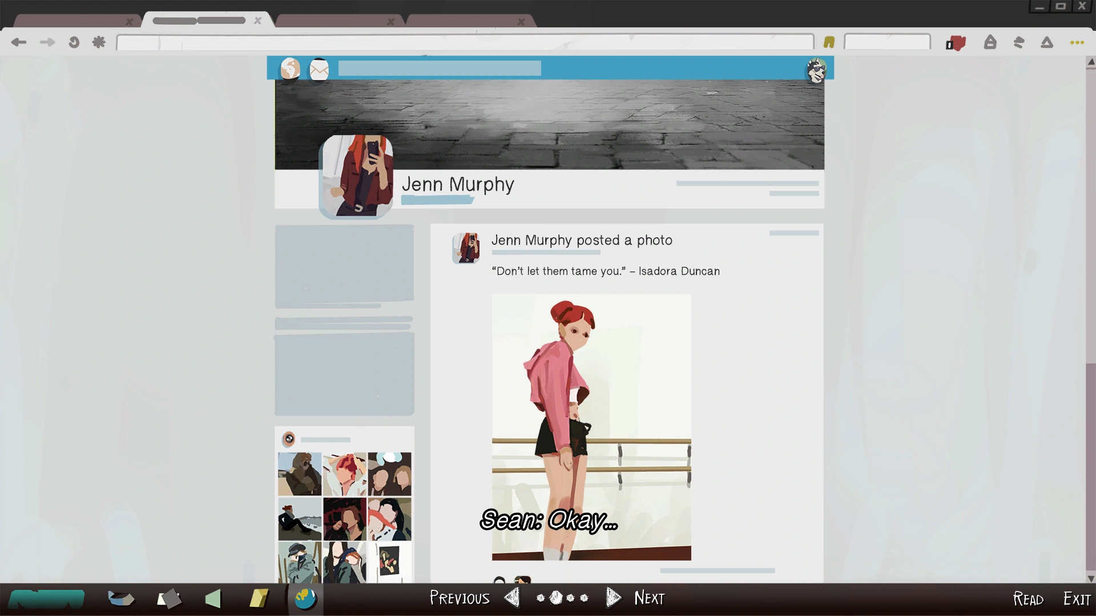
Task: Click the Previous arrow button
Action: point(512,597)
